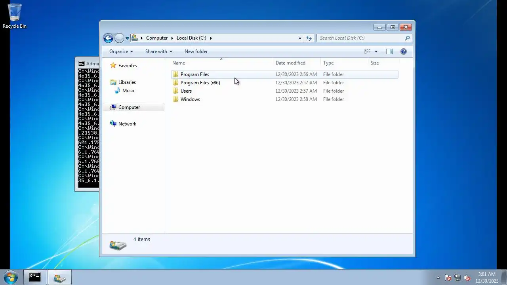The width and height of the screenshot is (507, 285).
Task: Click the drive icon in details pane
Action: (x=118, y=245)
